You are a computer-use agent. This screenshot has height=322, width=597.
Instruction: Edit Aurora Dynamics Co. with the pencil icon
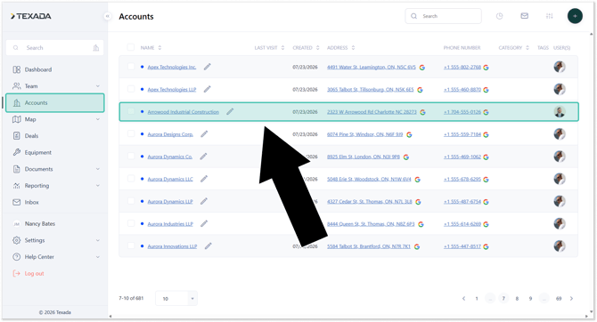203,157
